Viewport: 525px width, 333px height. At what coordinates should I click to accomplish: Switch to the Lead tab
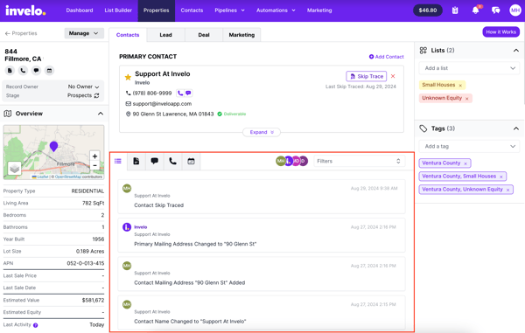pyautogui.click(x=165, y=35)
